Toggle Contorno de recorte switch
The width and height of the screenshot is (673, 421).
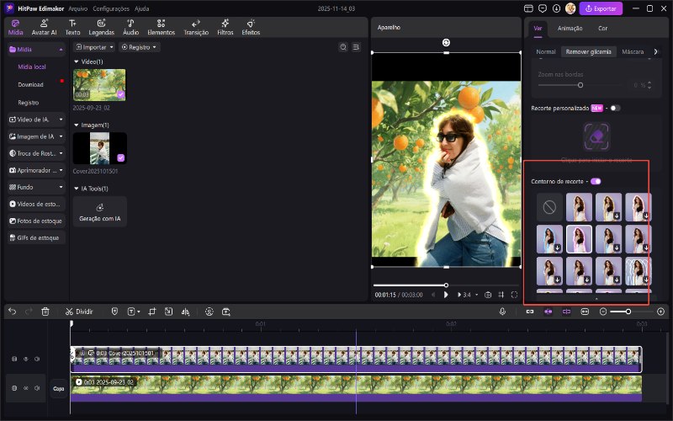click(x=596, y=181)
